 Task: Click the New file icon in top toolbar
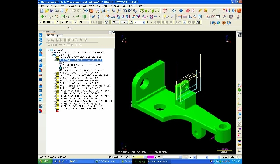[x=42, y=10]
